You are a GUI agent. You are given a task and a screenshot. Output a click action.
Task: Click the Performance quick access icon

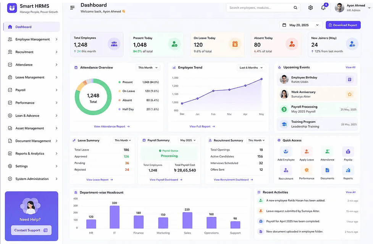[307, 170]
